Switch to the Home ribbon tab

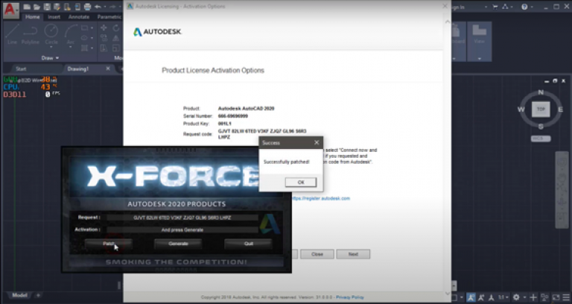(x=33, y=17)
